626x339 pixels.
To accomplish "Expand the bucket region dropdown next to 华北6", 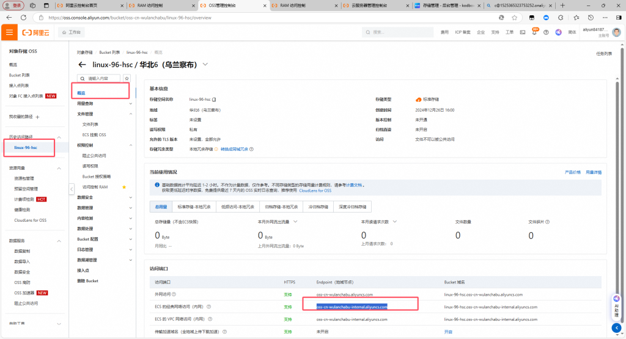I will (205, 65).
